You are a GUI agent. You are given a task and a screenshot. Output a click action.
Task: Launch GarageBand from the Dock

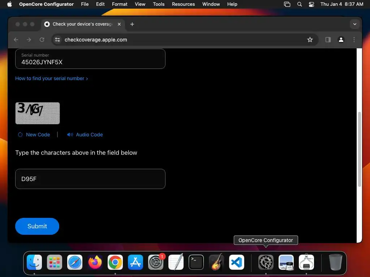click(x=216, y=262)
